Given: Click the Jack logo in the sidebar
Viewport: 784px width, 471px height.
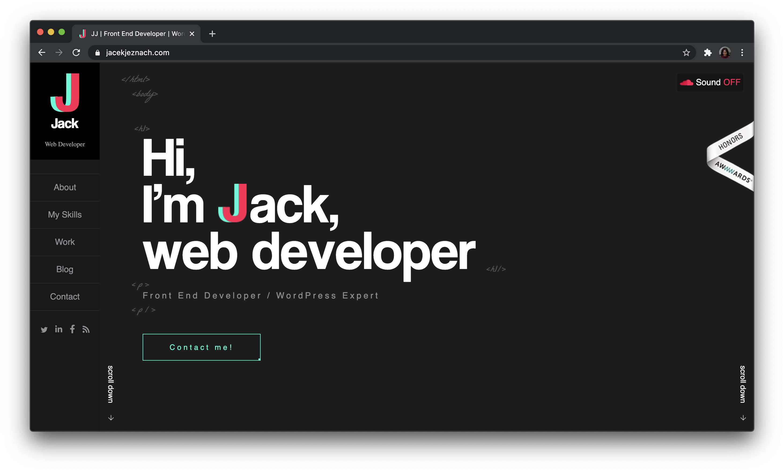Looking at the screenshot, I should [65, 101].
